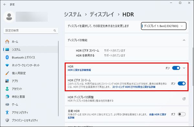The height and width of the screenshot is (127, 194).
Task: Click the back arrow in Settings title bar
Action: [x=5, y=5]
